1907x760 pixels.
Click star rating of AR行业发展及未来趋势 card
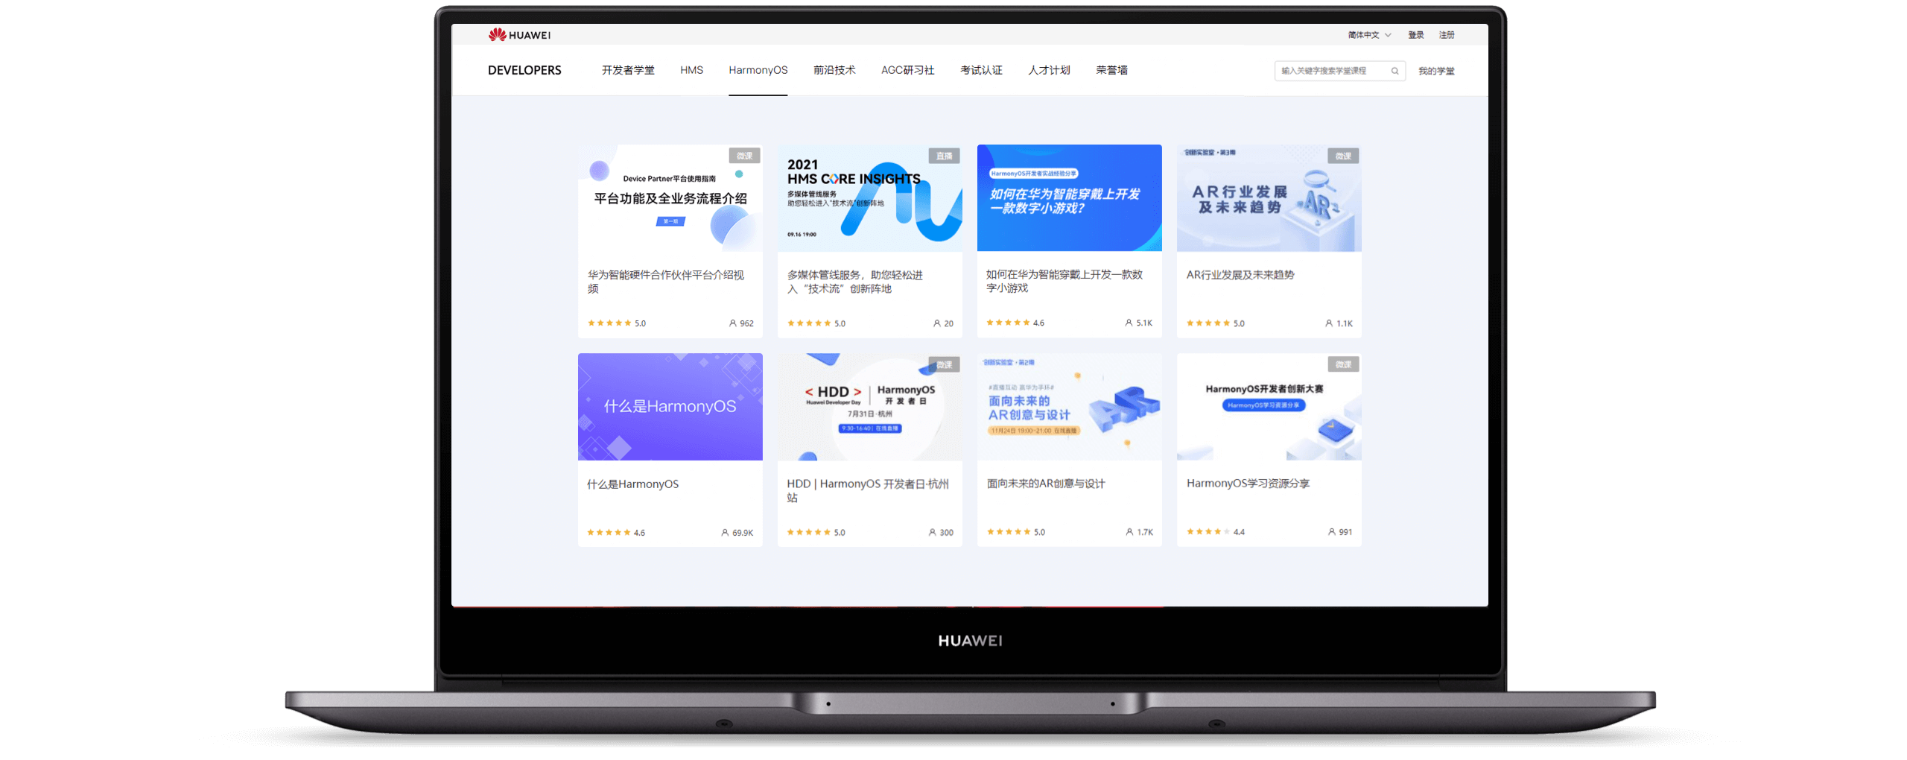point(1215,323)
